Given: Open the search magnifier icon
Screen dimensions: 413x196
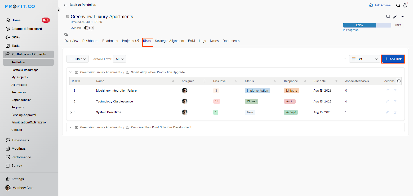Looking at the screenshot, I should pos(398,5).
